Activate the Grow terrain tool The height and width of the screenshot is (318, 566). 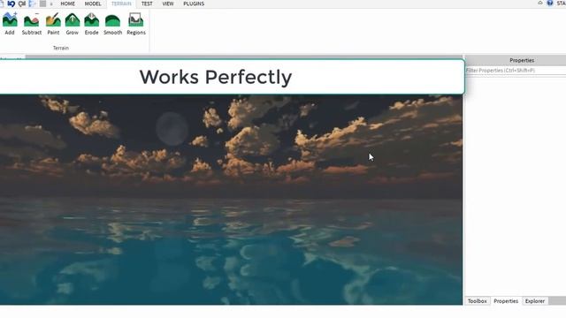pyautogui.click(x=73, y=24)
